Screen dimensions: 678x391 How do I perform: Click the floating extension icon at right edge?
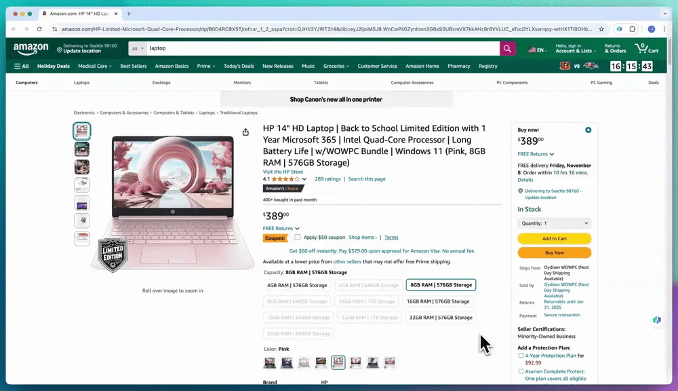(x=657, y=320)
